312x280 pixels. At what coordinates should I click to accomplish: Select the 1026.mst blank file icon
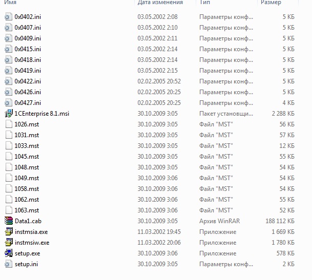(x=9, y=124)
